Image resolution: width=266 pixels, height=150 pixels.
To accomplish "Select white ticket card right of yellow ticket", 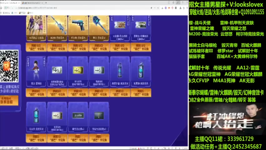I will [x=99, y=71].
